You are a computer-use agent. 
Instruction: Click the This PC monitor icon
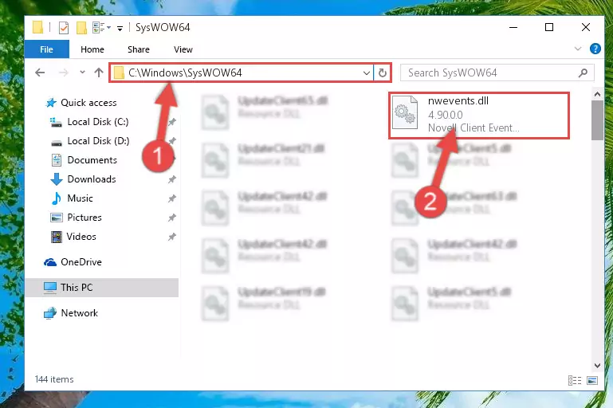pos(50,288)
